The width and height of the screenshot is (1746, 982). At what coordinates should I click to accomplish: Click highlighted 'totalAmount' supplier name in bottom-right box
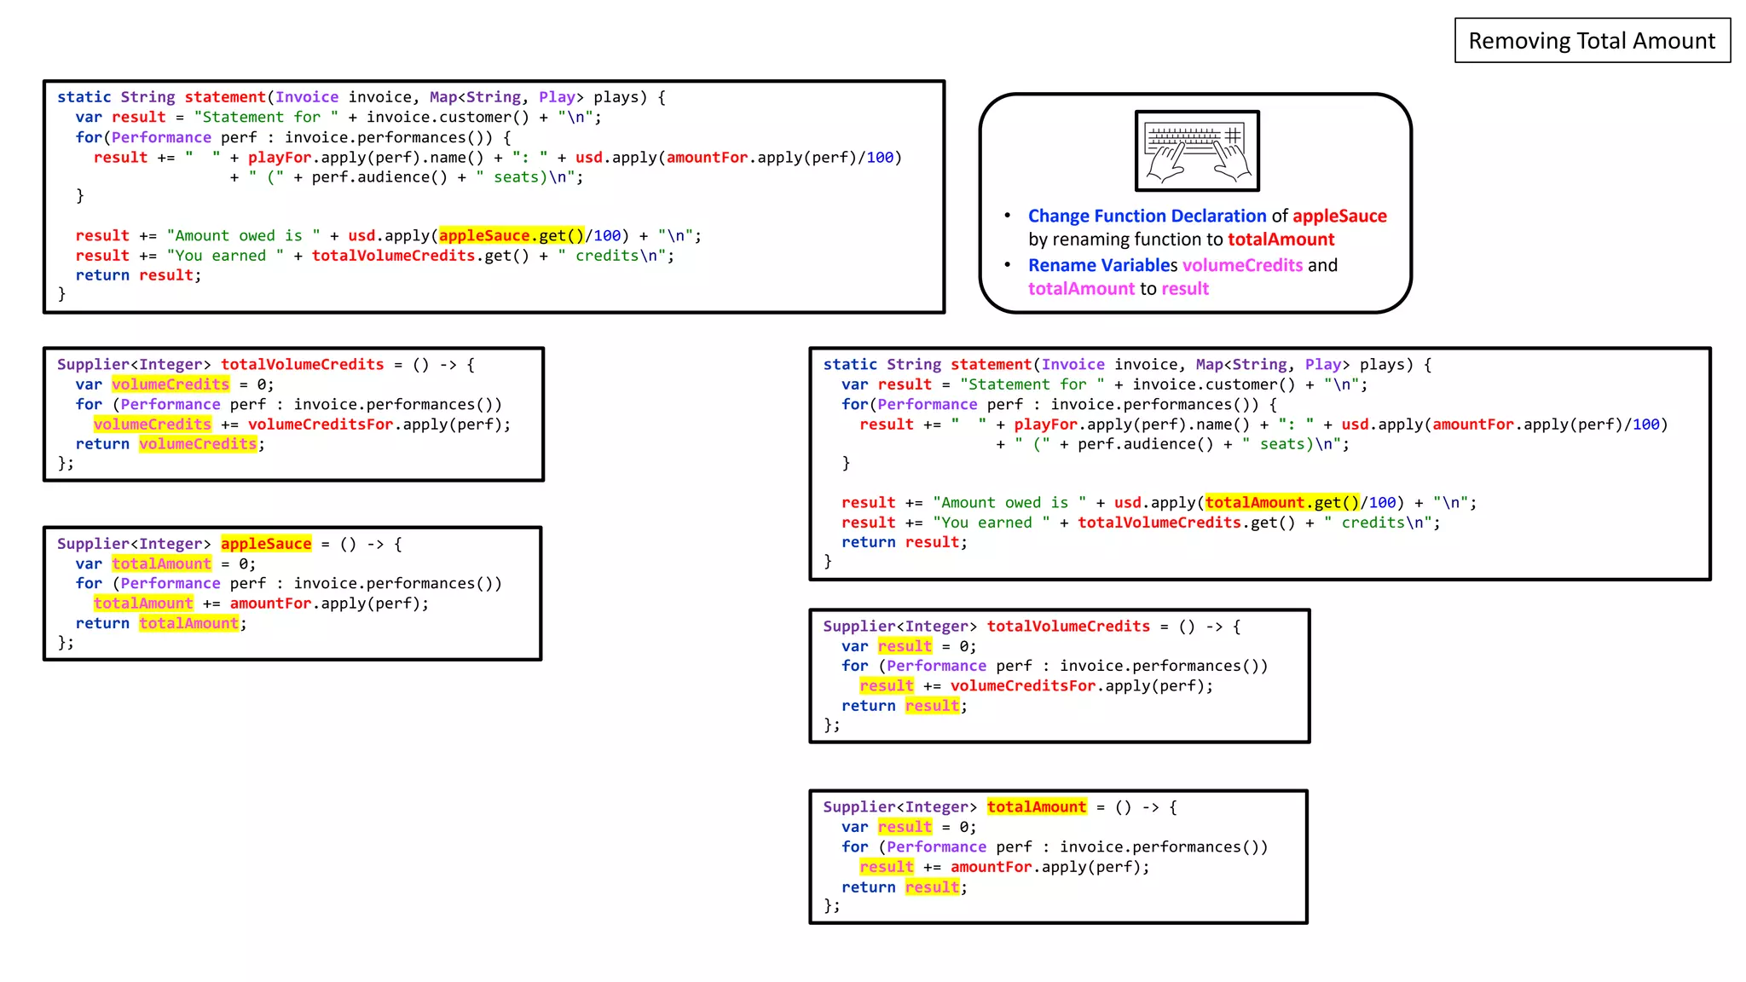[1037, 807]
